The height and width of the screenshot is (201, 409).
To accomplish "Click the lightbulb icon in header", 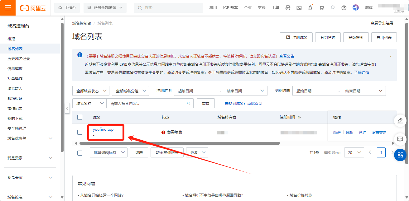I will pyautogui.click(x=333, y=8).
